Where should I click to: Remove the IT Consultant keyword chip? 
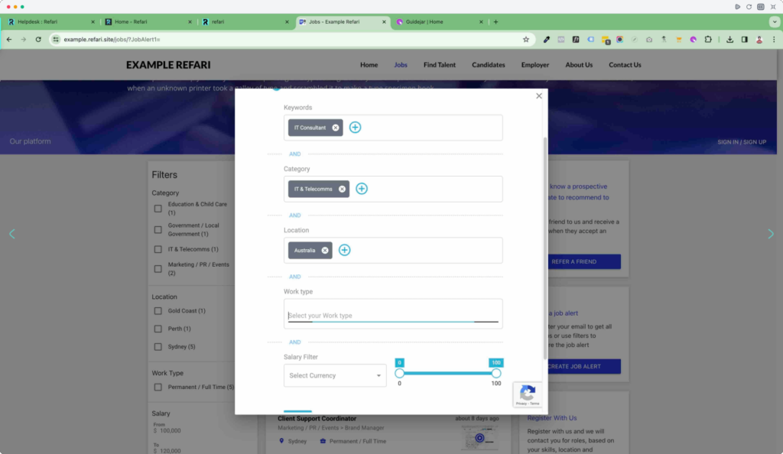click(336, 128)
